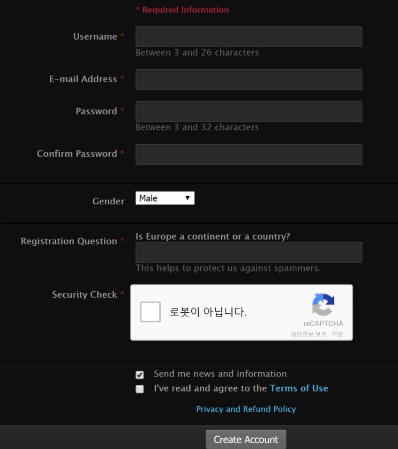Click the Security Check text label
398x449 pixels.
pos(84,295)
